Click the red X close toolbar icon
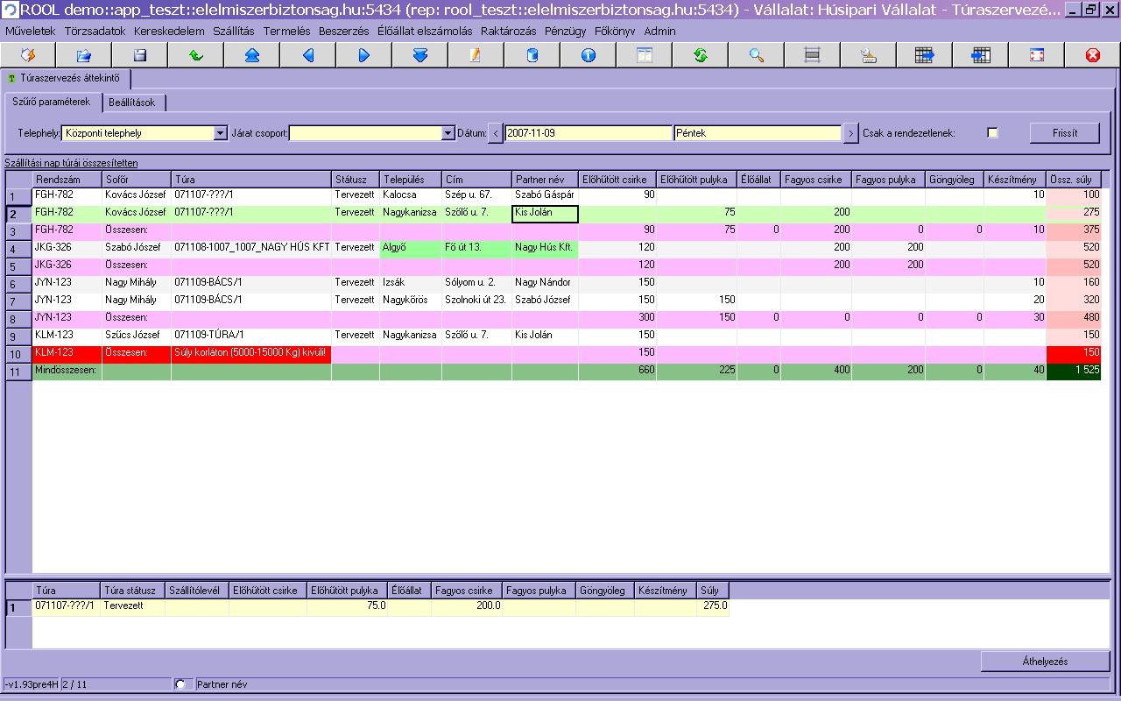 coord(1092,55)
